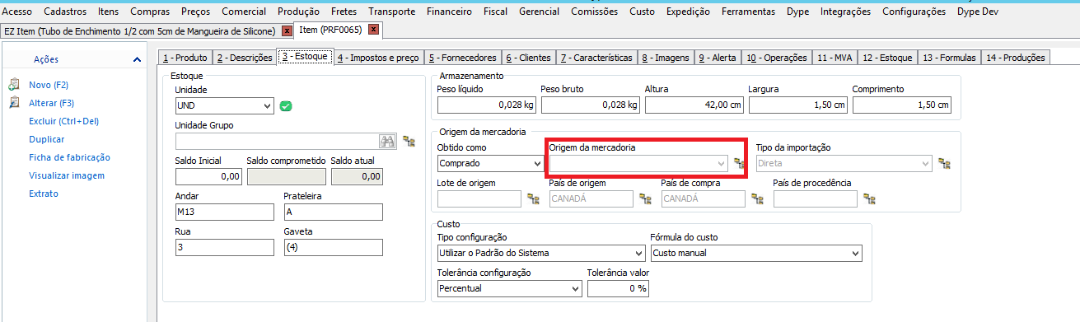Click the Prateleira field containing A
The image size is (1080, 322).
coord(333,212)
